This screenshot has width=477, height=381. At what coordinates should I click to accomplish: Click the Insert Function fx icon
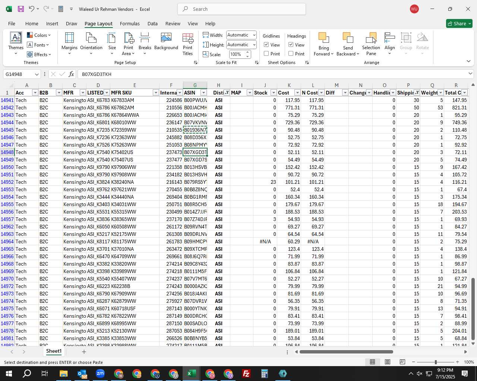pos(71,74)
